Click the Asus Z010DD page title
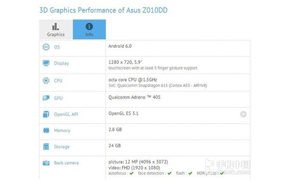290x181 pixels. (x=103, y=10)
